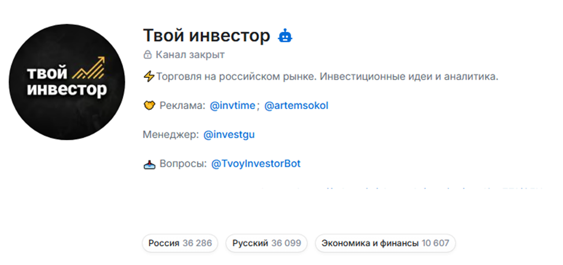Click the blue bot icon beside channel title

pos(285,36)
